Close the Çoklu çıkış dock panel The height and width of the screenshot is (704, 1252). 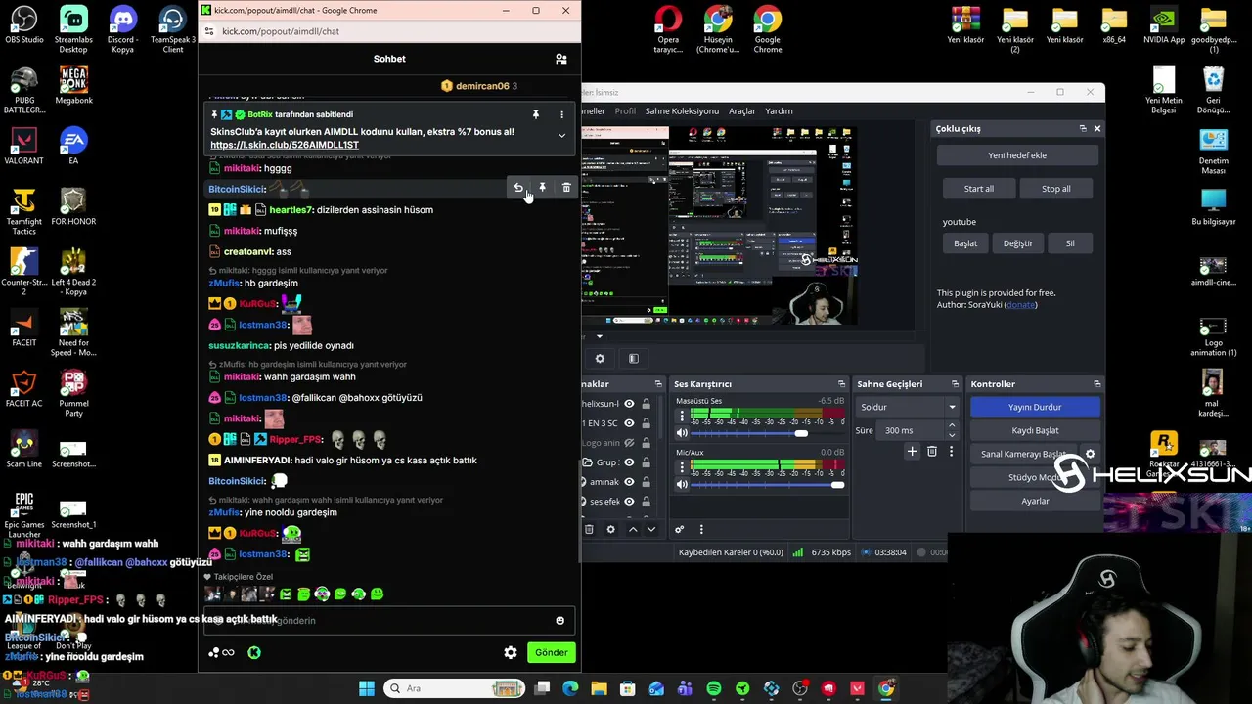pyautogui.click(x=1097, y=129)
